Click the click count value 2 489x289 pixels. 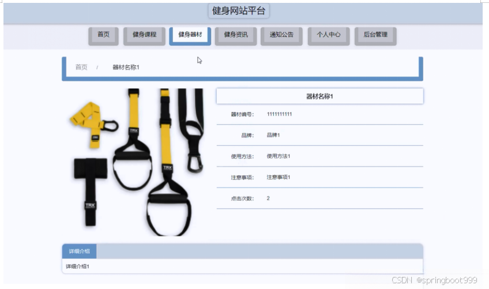pyautogui.click(x=268, y=198)
